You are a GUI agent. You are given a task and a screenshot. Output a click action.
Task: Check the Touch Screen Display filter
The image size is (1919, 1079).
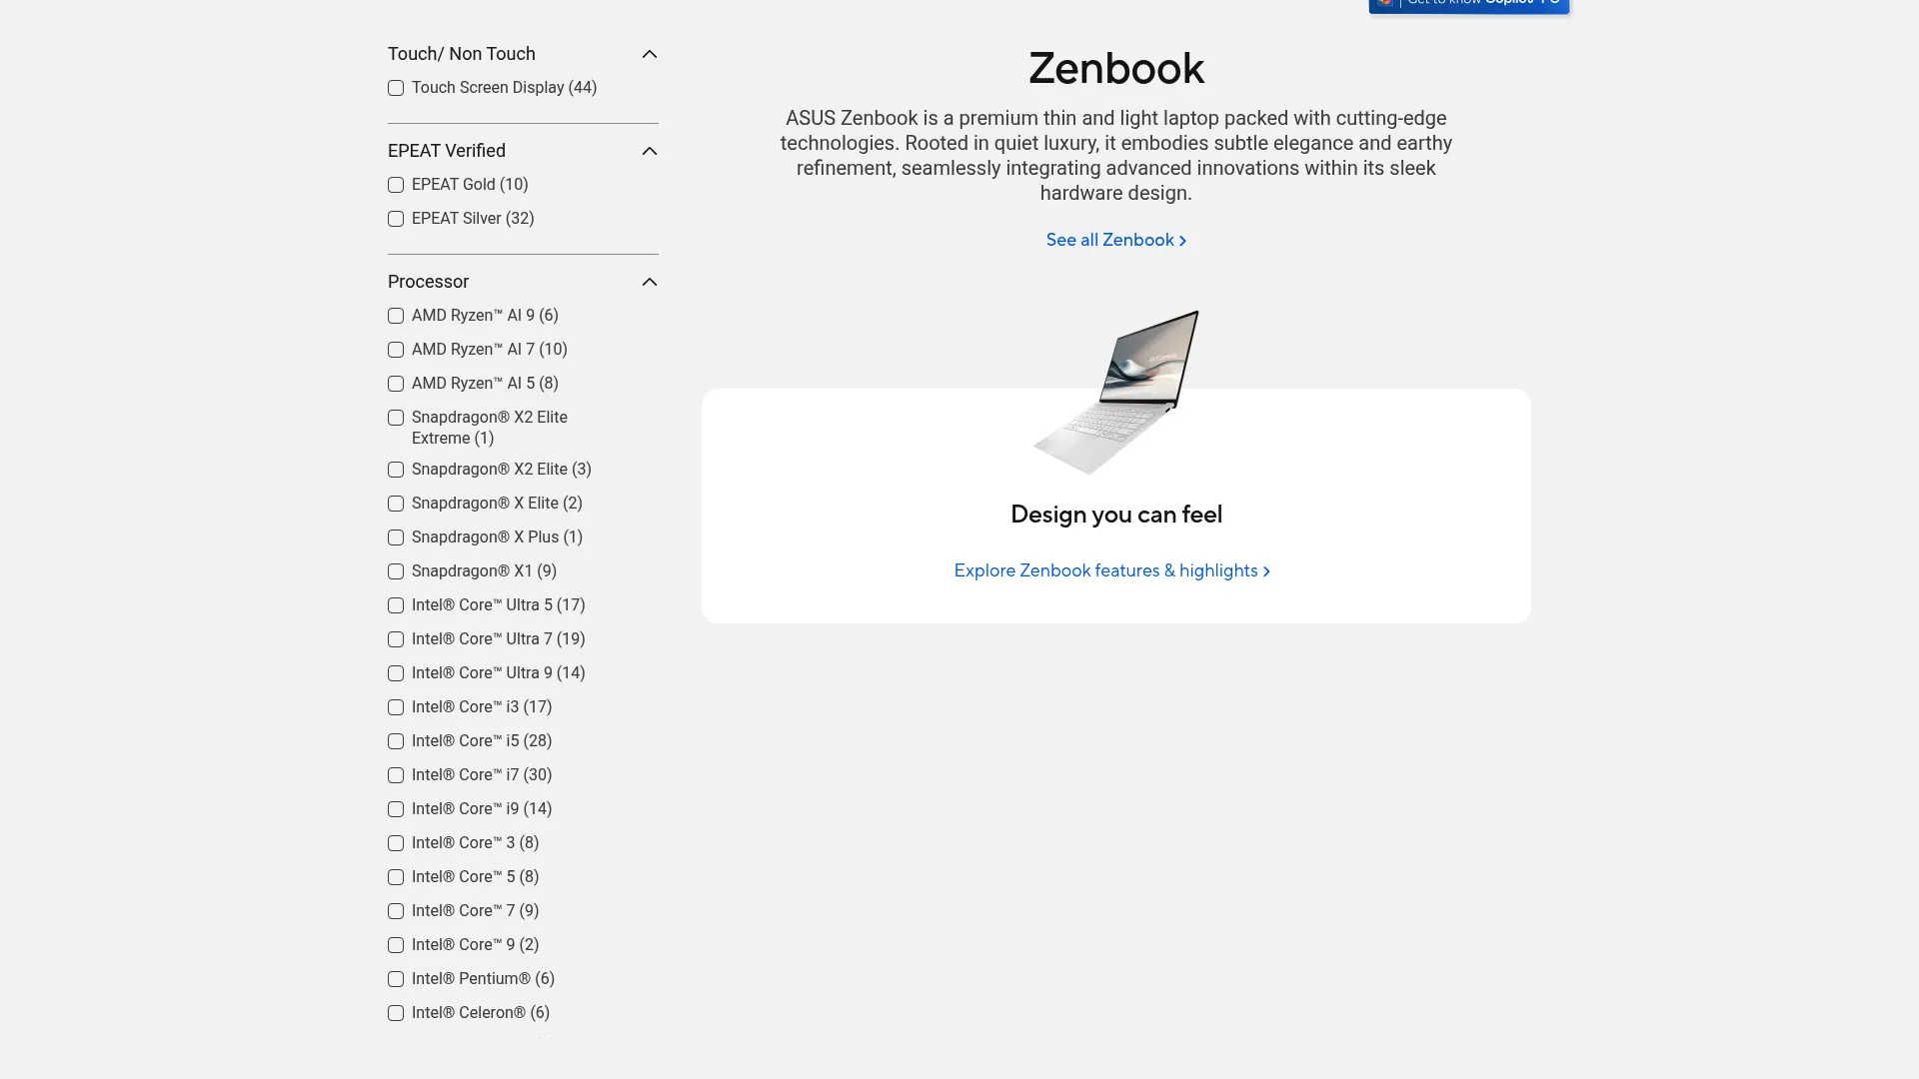coord(396,88)
